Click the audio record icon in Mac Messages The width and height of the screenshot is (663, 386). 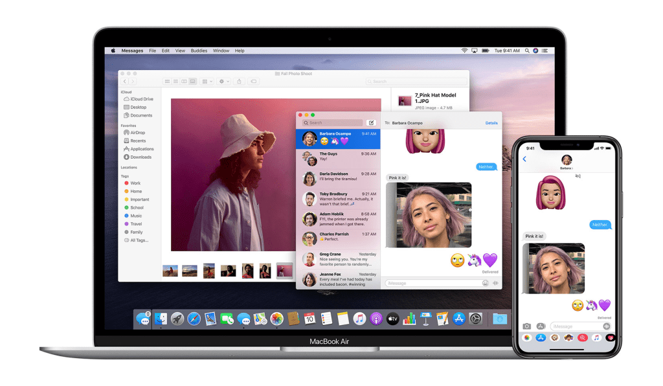pos(495,283)
